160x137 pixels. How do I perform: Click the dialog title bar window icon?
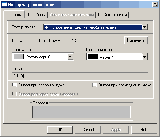tap(5, 5)
